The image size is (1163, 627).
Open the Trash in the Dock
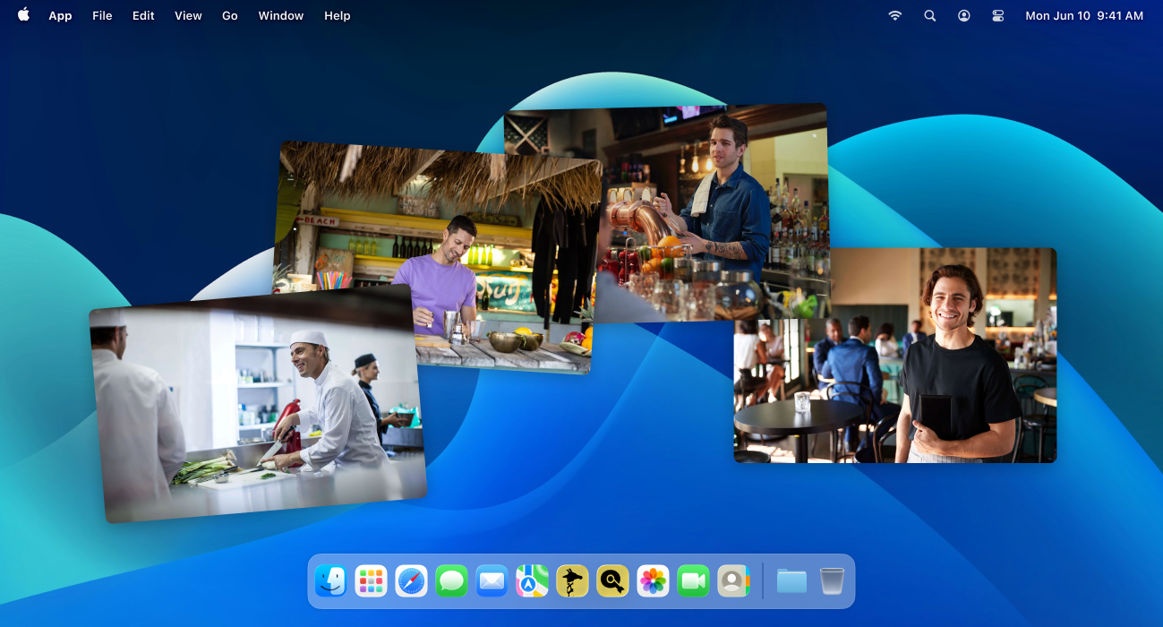coord(832,581)
